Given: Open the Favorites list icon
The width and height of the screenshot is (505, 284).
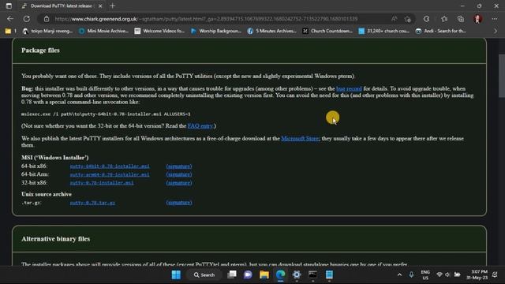Looking at the screenshot, I should tap(444, 19).
